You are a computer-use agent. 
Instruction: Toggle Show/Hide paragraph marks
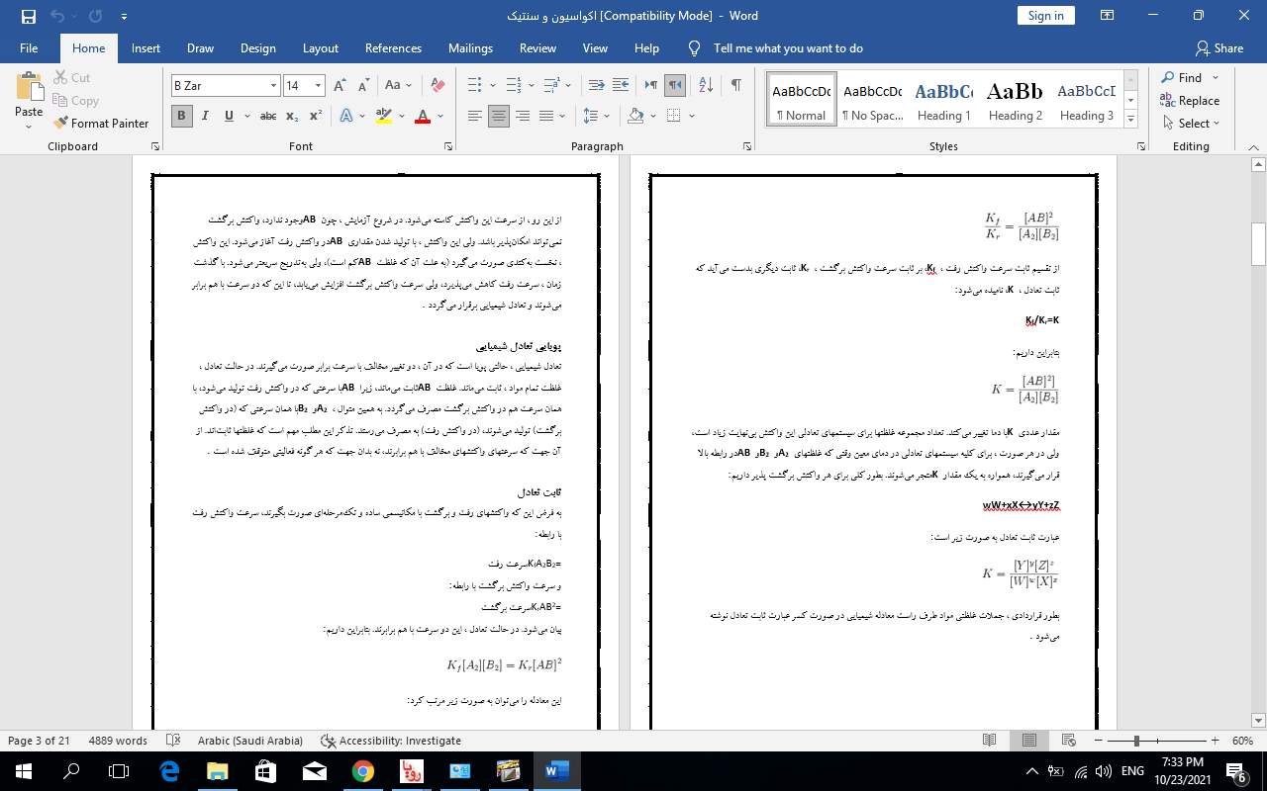(735, 86)
